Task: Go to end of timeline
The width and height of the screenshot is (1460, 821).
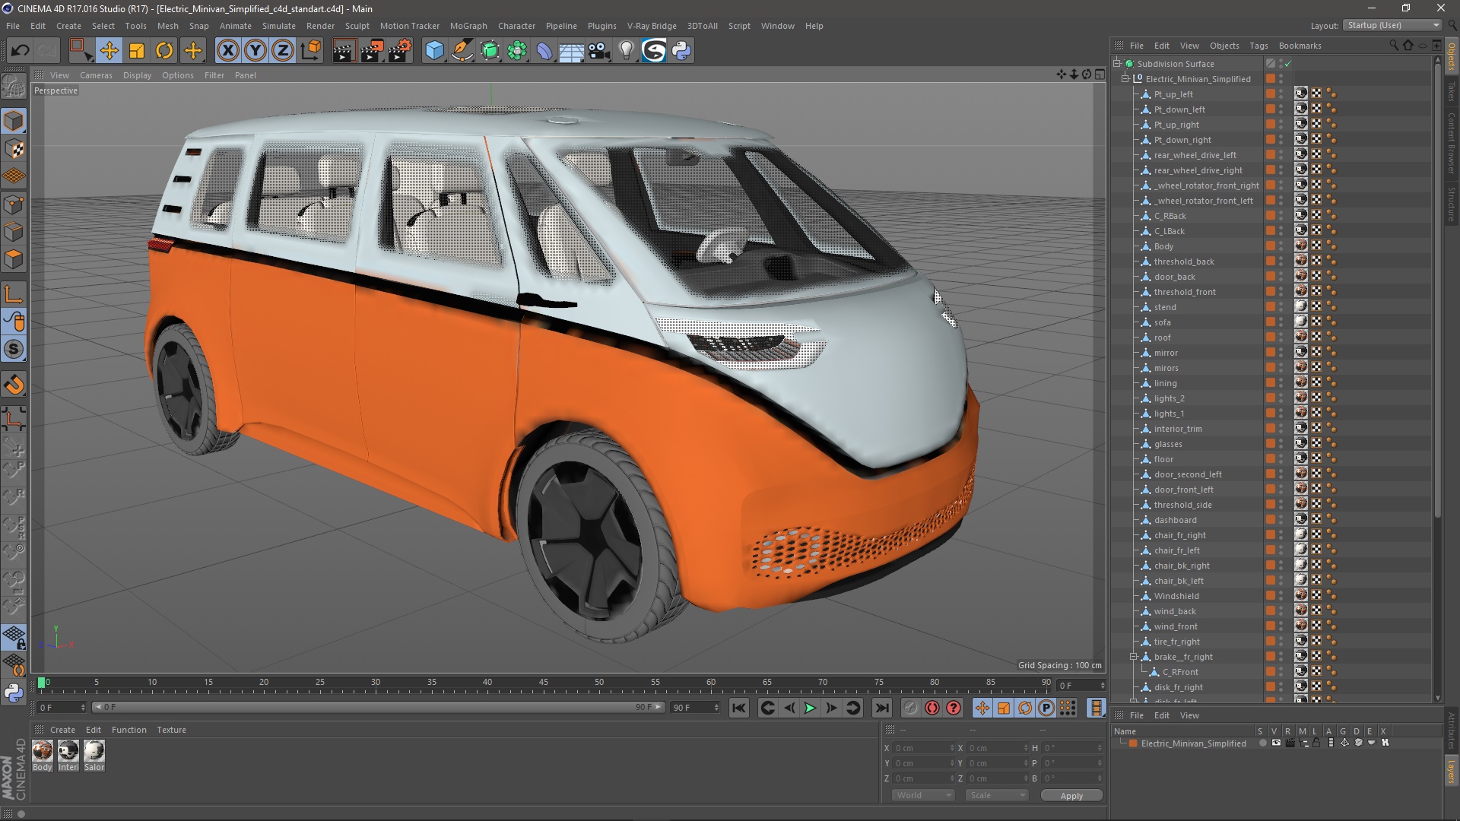Action: (881, 708)
